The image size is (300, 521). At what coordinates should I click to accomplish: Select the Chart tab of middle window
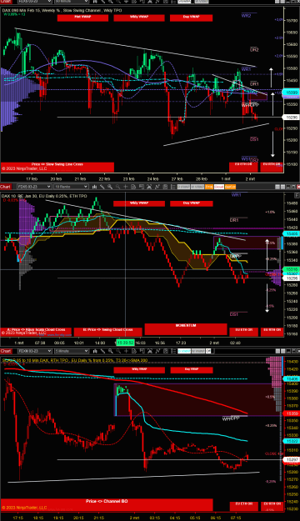coord(6,187)
